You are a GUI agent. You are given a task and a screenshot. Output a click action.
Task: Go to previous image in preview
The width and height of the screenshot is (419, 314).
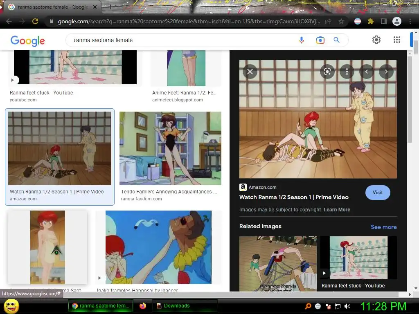point(366,72)
